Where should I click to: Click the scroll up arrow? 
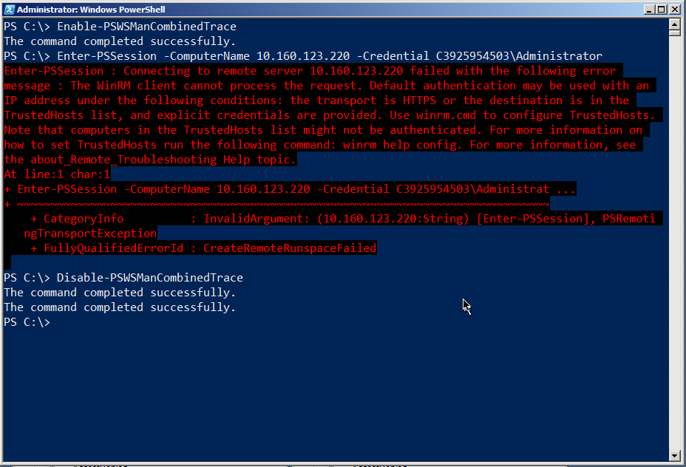coord(674,24)
